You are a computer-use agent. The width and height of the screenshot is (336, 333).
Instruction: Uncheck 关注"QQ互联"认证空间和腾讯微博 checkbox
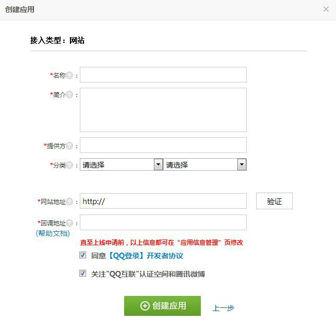[83, 273]
